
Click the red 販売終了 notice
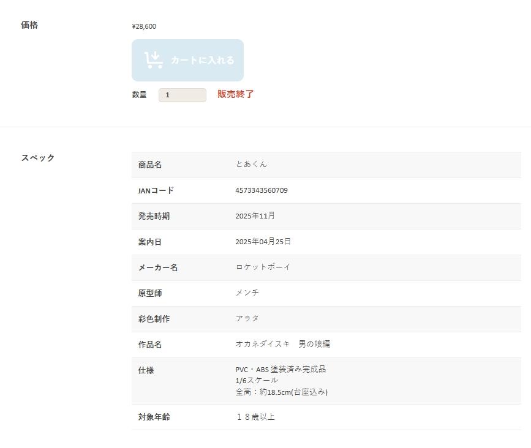[x=235, y=94]
